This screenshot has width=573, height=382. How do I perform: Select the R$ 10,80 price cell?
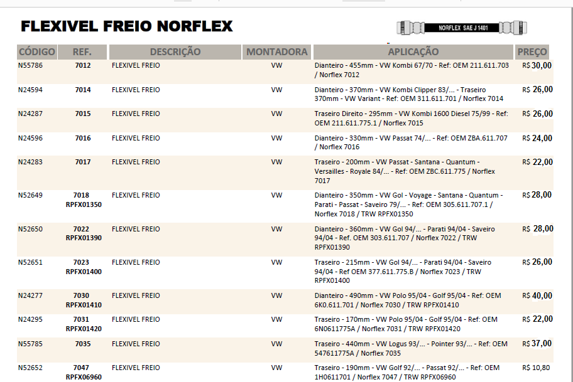click(537, 368)
